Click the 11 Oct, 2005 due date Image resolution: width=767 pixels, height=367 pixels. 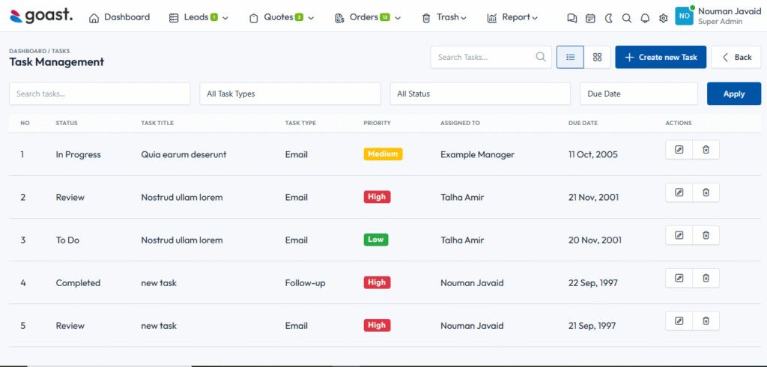[593, 154]
